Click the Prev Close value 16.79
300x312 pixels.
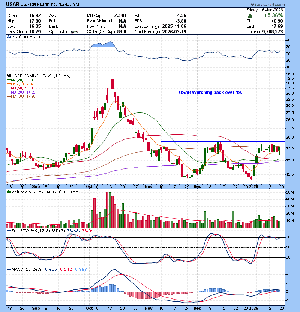(x=35, y=32)
